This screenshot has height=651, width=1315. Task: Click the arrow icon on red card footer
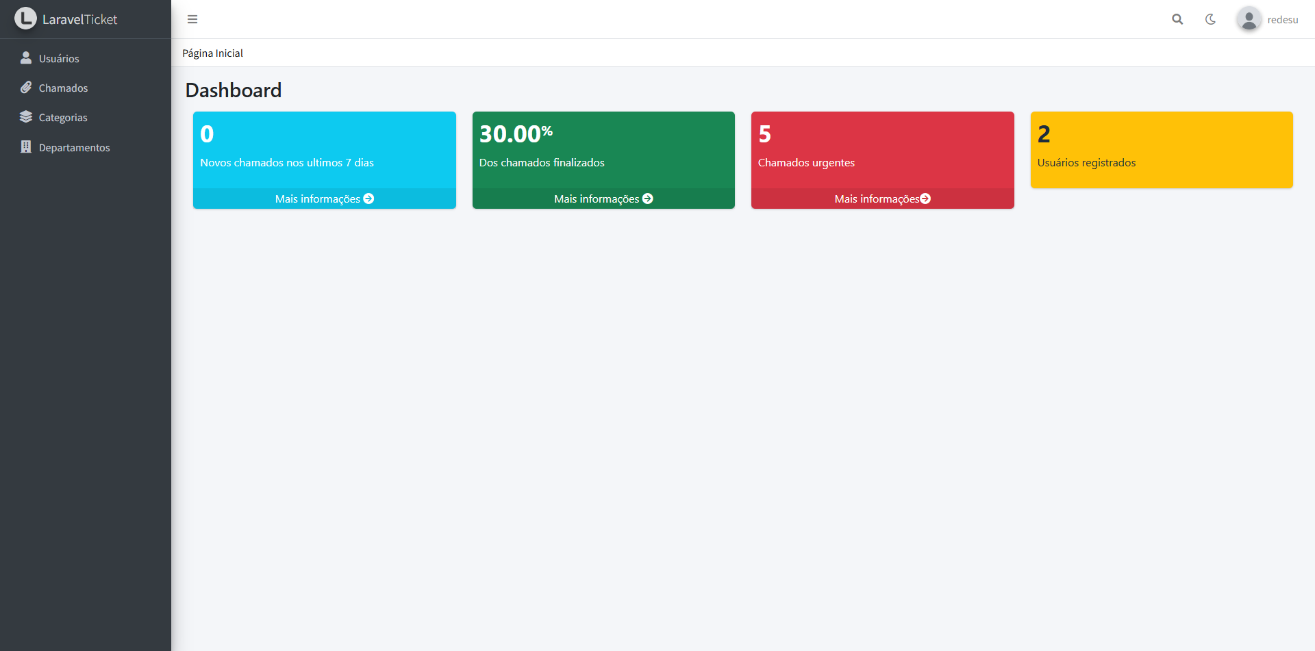coord(925,199)
